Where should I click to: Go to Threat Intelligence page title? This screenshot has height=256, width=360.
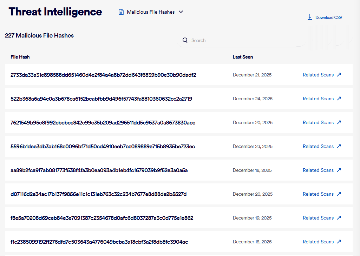(x=55, y=12)
